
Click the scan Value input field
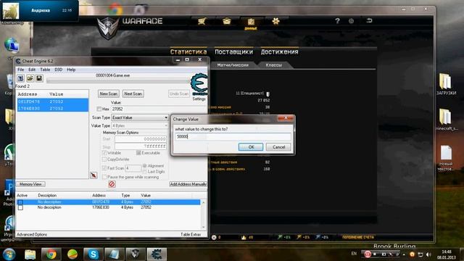(159, 109)
